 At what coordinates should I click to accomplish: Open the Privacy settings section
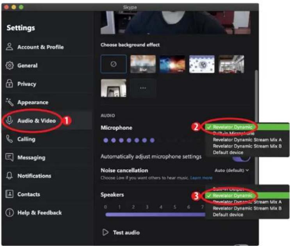click(x=47, y=84)
